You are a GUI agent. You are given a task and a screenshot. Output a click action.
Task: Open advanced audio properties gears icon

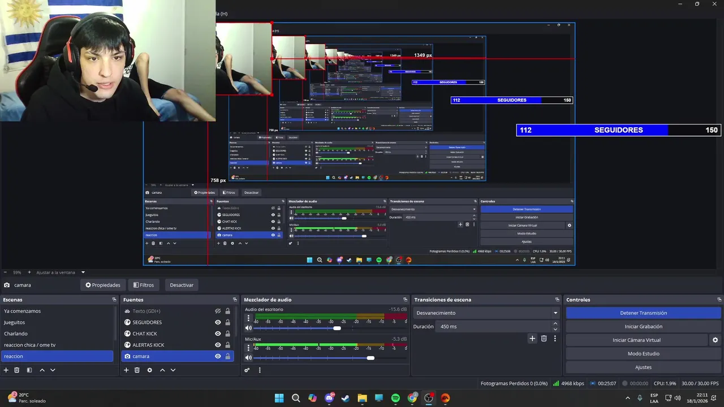coord(247,370)
